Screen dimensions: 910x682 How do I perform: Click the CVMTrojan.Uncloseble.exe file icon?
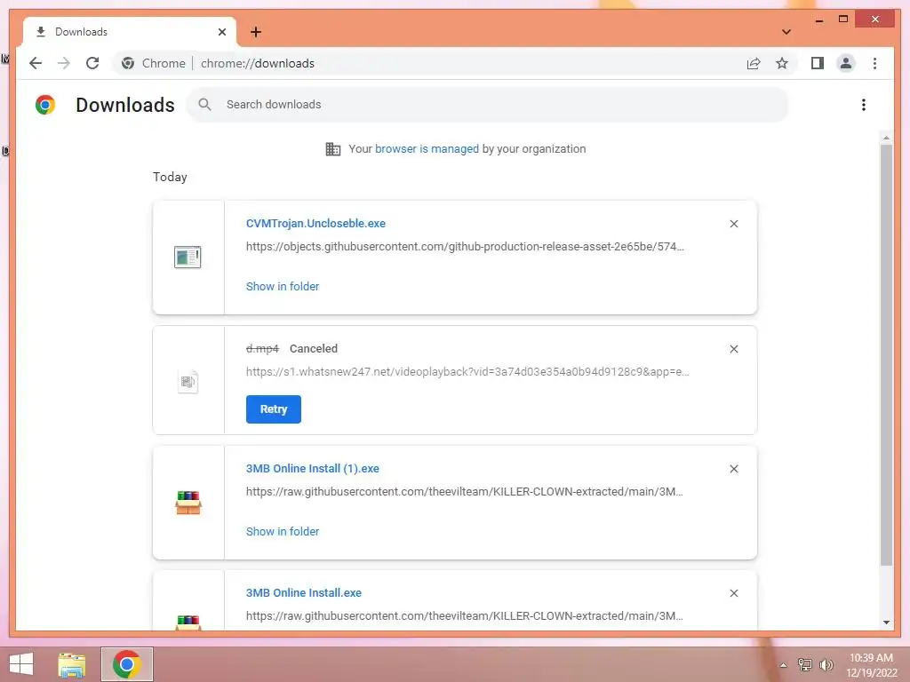[188, 257]
